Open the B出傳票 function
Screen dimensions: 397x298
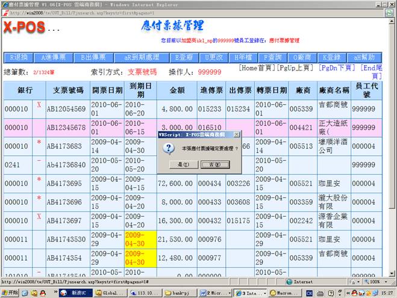point(93,58)
